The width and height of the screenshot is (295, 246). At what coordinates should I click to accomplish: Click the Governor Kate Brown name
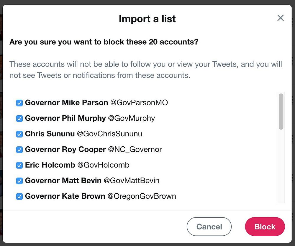(x=65, y=196)
